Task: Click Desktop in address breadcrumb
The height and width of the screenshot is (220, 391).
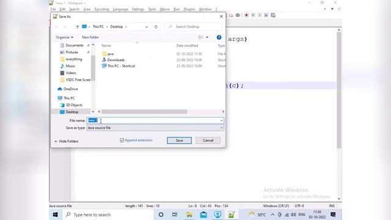Action: pyautogui.click(x=117, y=27)
